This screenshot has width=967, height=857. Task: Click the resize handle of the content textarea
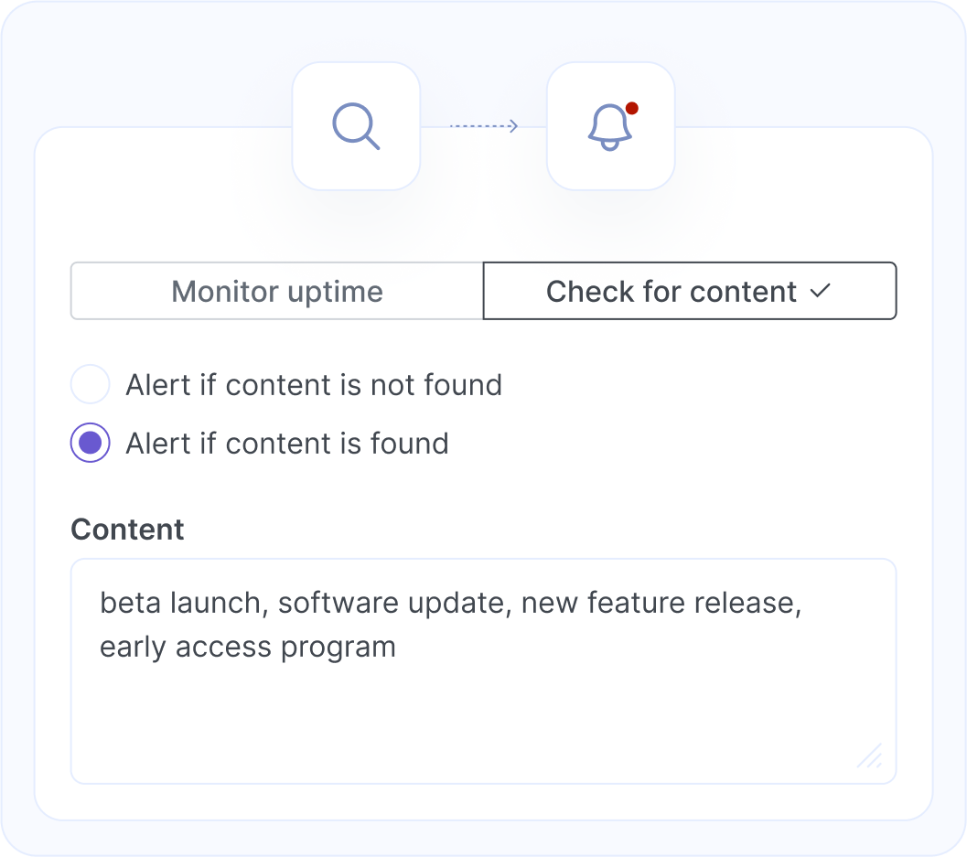[x=870, y=757]
